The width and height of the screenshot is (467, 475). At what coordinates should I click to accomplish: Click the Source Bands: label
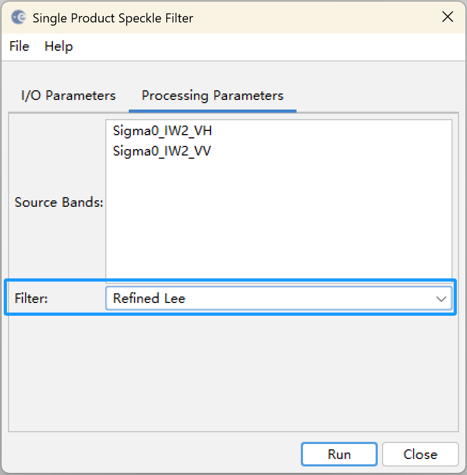pyautogui.click(x=59, y=203)
